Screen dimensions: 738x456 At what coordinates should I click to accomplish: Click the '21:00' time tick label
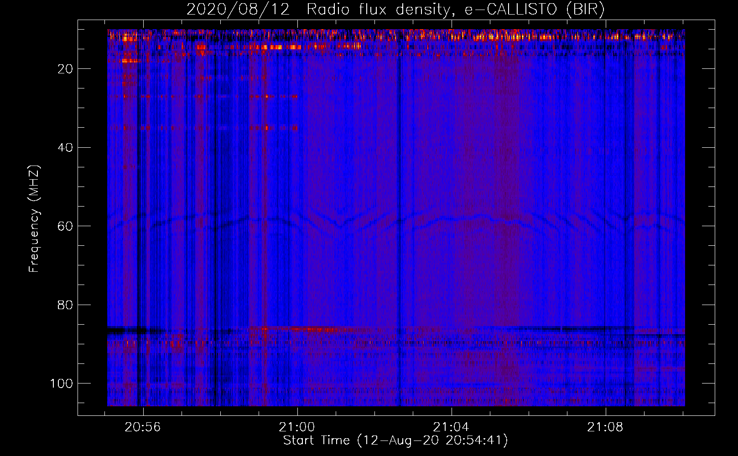point(297,427)
